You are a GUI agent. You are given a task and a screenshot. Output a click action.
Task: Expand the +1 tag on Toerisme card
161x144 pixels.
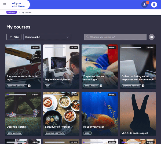tap(29, 86)
